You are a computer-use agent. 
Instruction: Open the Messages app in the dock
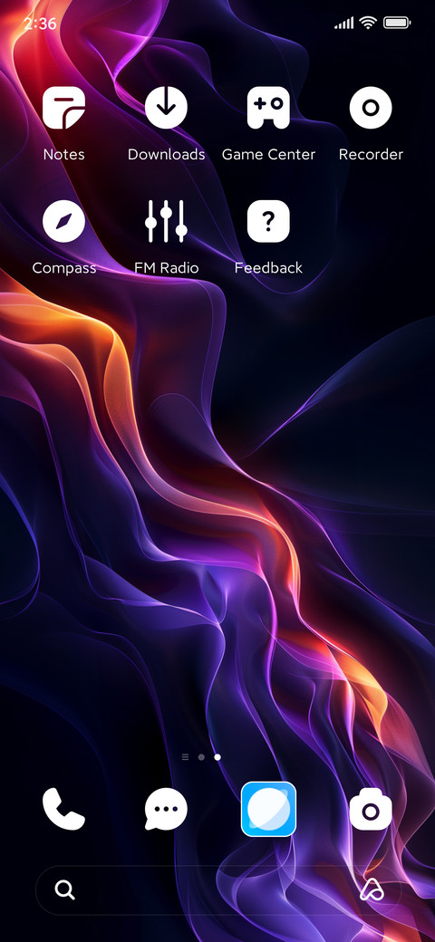coord(167,809)
